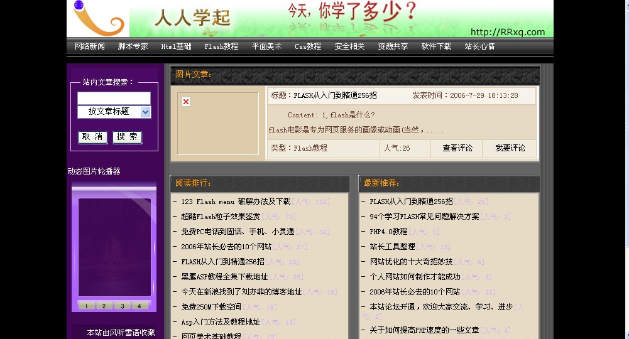Go to 安全相关 section
The image size is (629, 339).
pyautogui.click(x=349, y=46)
